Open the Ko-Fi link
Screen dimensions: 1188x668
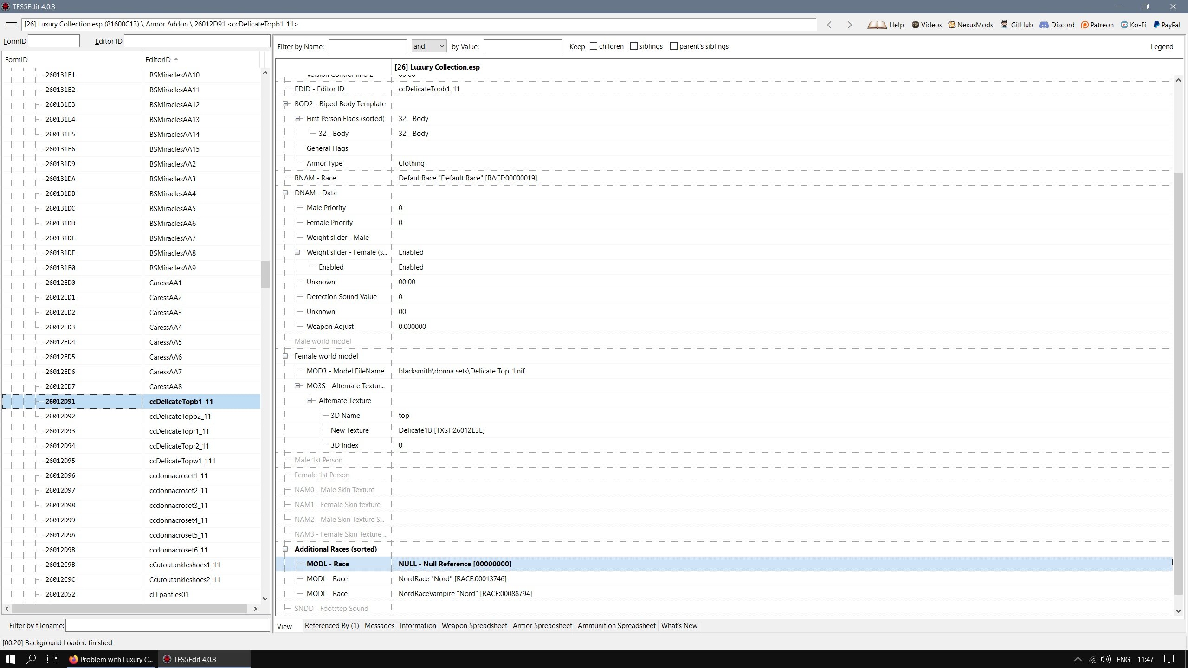(x=1133, y=25)
